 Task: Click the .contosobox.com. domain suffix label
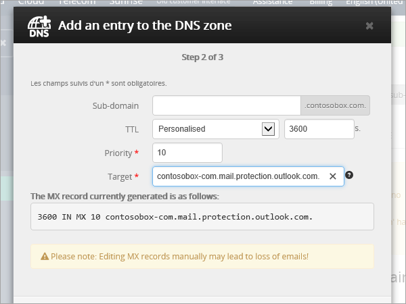coord(336,105)
